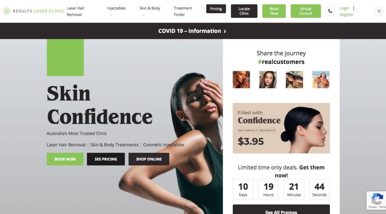Click the phone call icon
The image size is (386, 214).
tap(330, 11)
